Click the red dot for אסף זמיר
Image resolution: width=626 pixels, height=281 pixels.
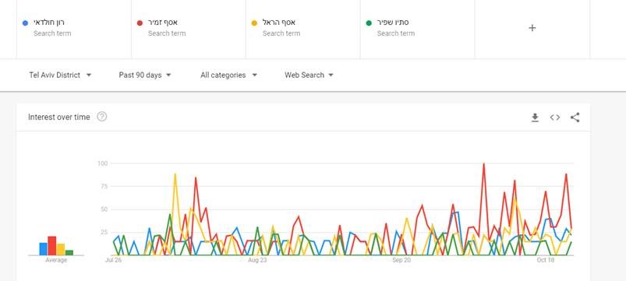(140, 23)
